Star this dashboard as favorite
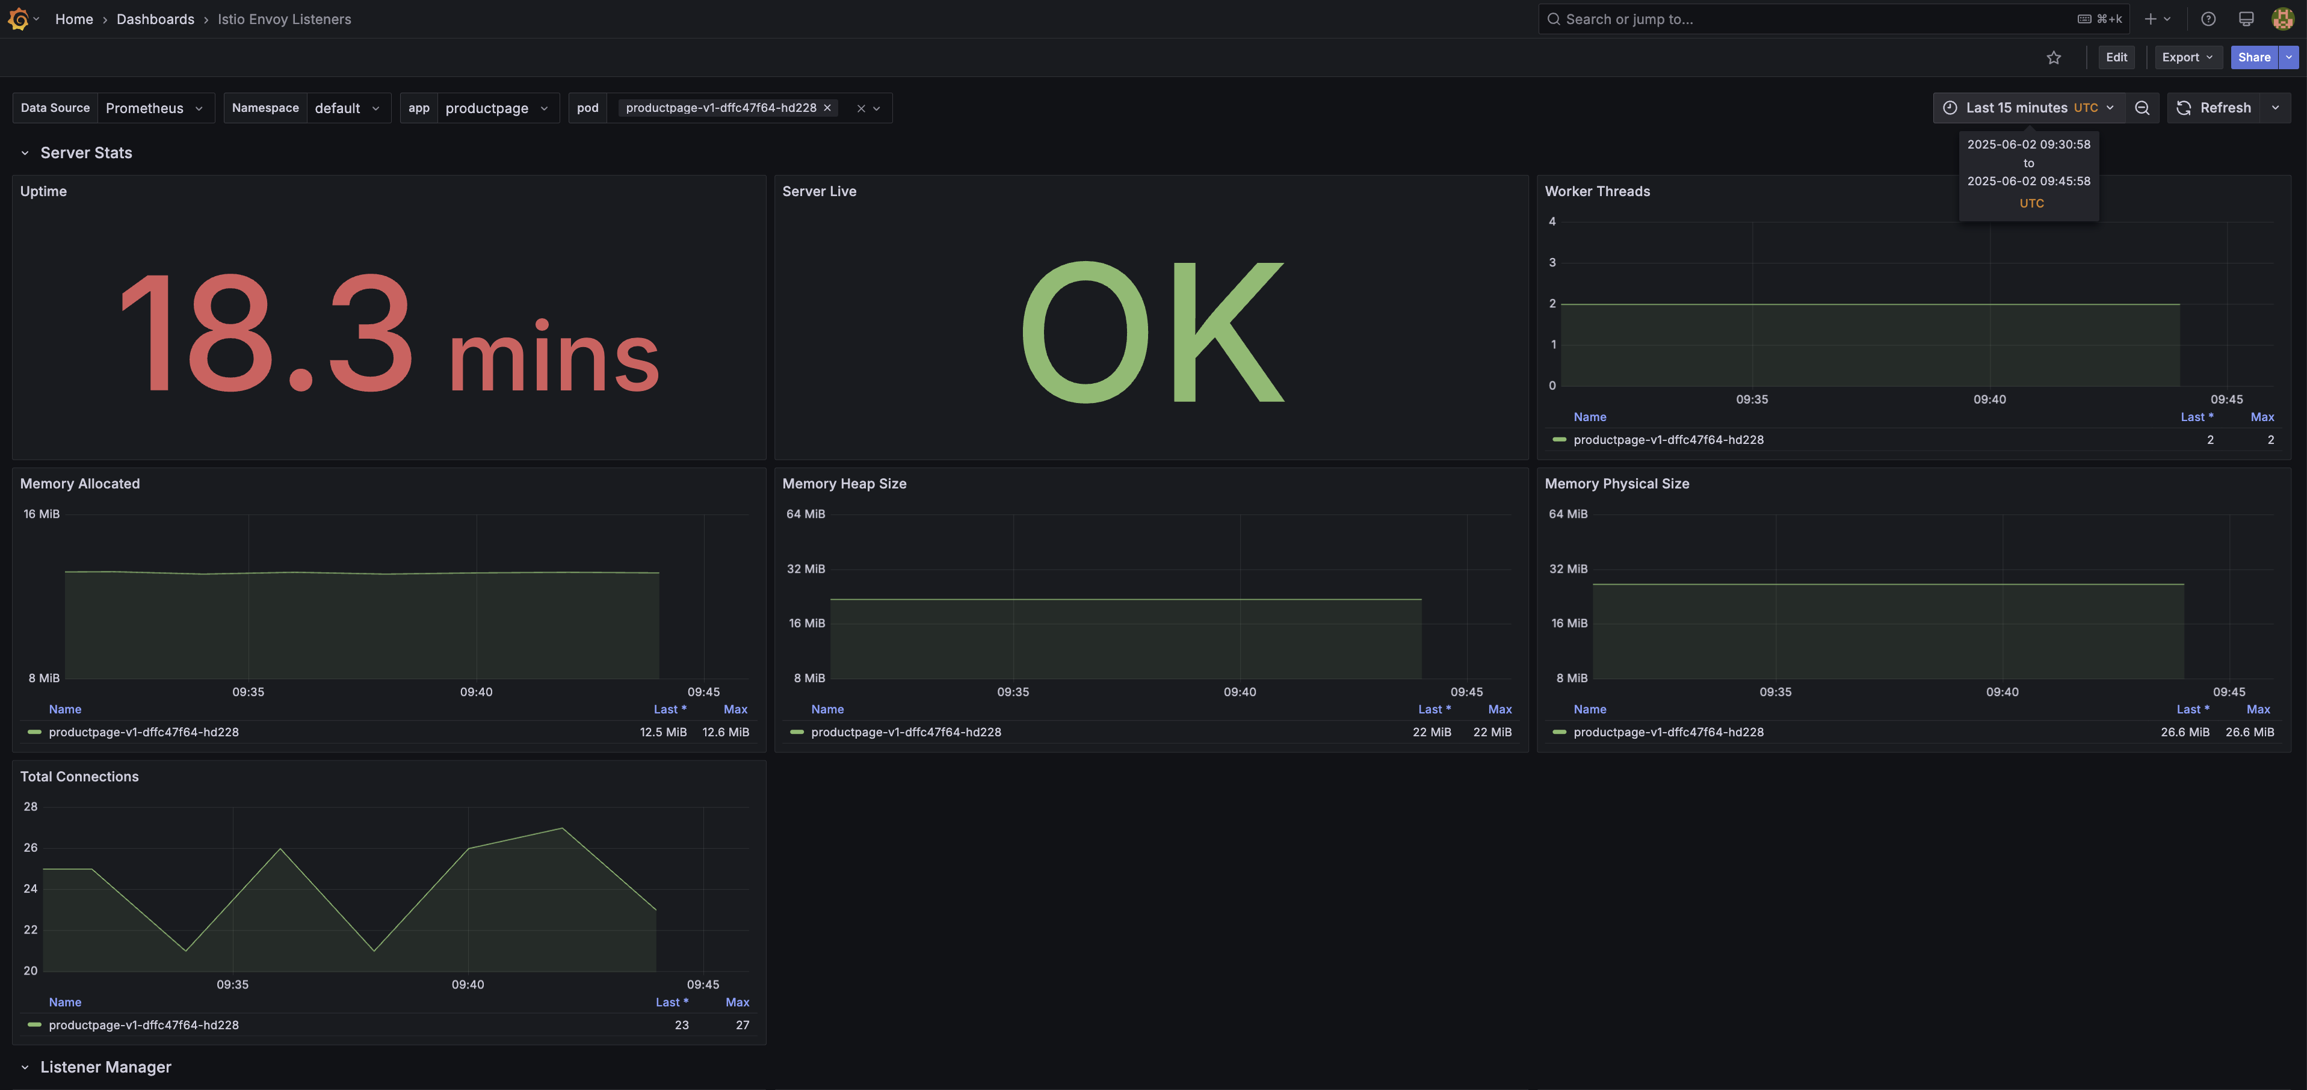Image resolution: width=2307 pixels, height=1090 pixels. 2054,57
